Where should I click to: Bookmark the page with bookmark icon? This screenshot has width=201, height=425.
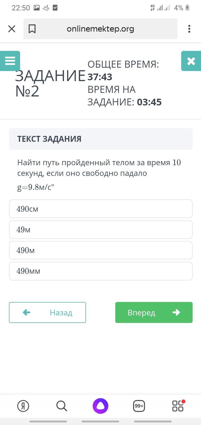[32, 29]
